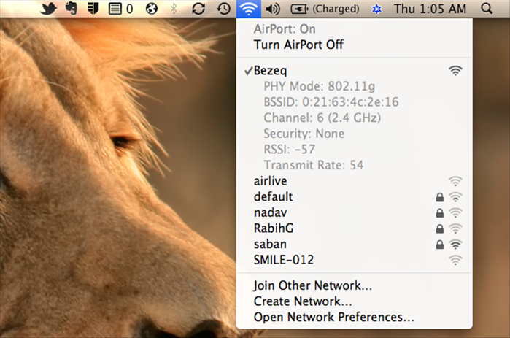Open the battery Charged status menu

pos(325,9)
